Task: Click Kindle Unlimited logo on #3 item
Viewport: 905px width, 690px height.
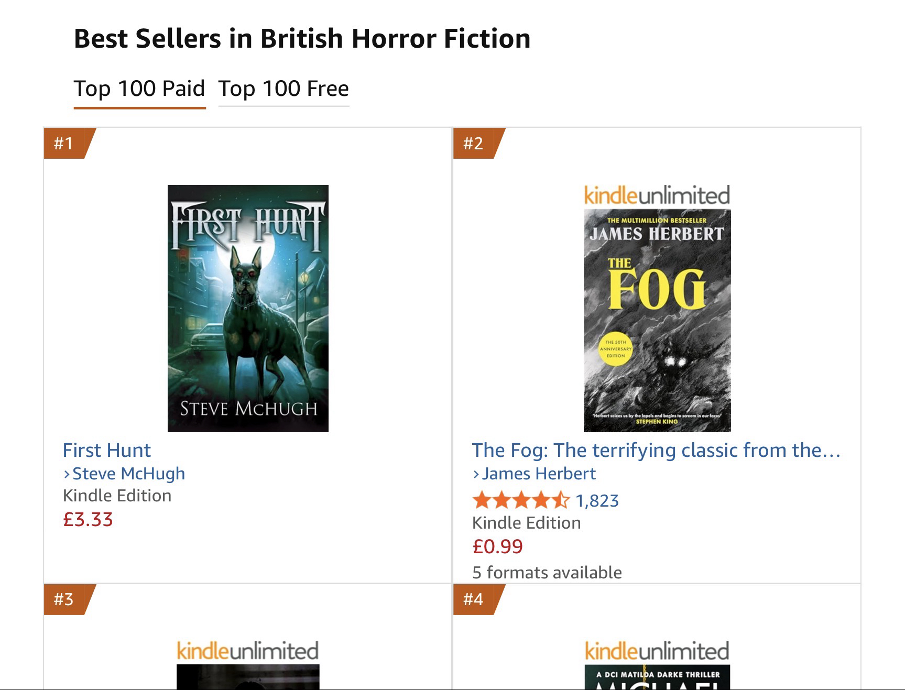Action: tap(247, 651)
